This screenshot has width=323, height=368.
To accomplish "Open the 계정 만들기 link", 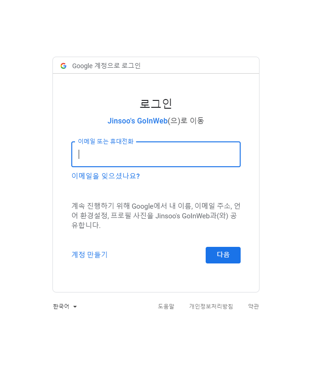I will point(90,255).
